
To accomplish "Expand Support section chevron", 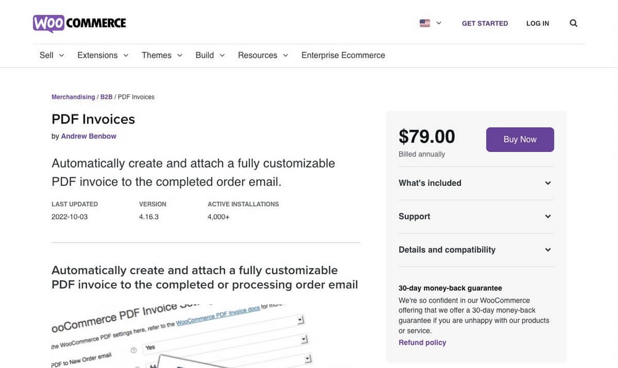I will tap(548, 217).
